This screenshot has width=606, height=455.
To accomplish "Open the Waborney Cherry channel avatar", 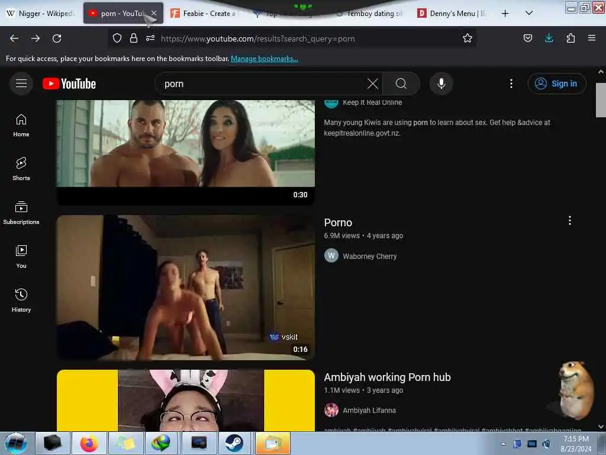I will click(x=331, y=256).
